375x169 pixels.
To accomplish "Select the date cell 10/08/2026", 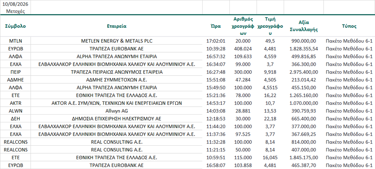I will 15,4.
